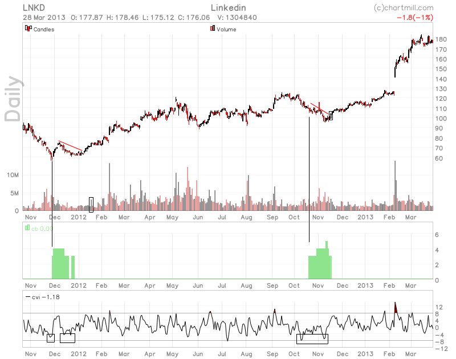Viewport: 456px width, 359px height.
Task: Click the 6 label on cb axis
Action: click(x=437, y=235)
